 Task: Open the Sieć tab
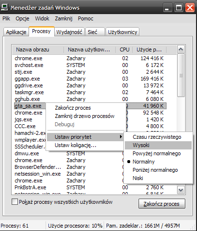pos(95,32)
